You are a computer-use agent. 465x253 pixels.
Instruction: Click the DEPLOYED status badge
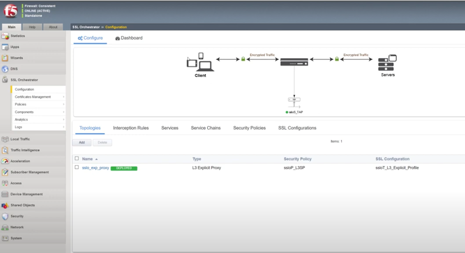coord(124,168)
